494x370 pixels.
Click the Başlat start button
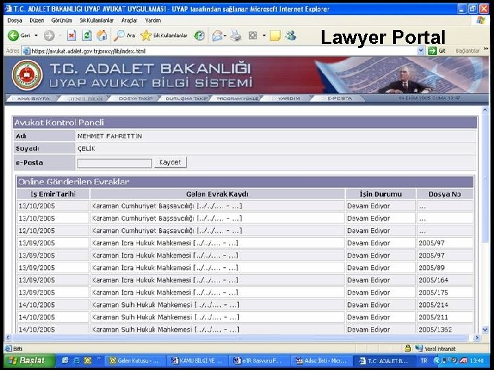click(x=29, y=360)
